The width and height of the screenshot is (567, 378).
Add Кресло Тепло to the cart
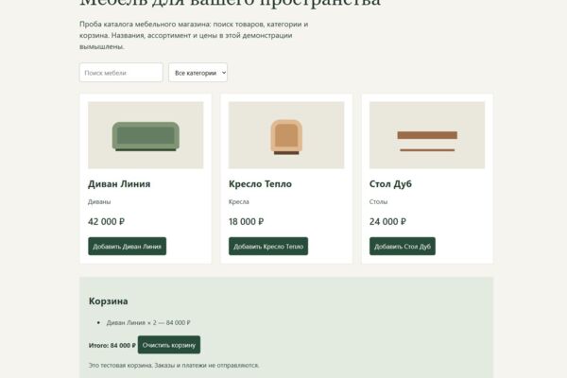point(268,246)
